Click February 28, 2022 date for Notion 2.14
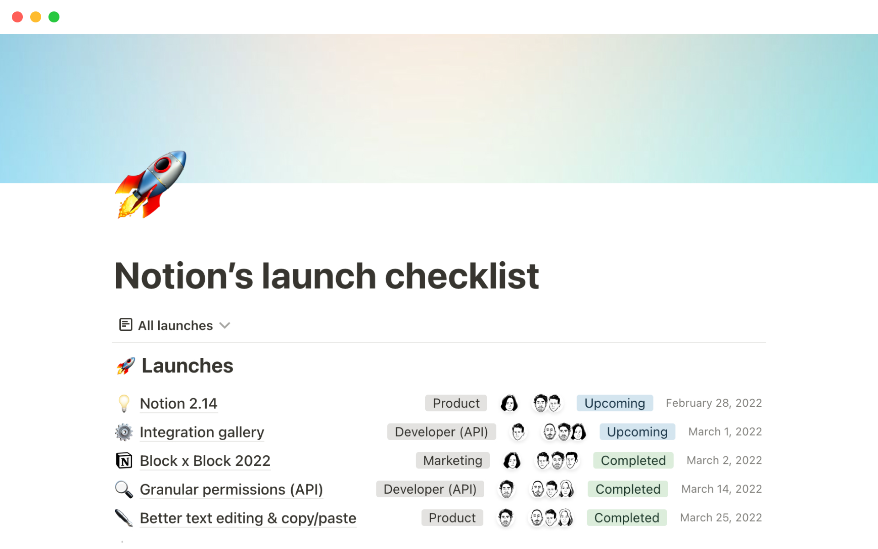This screenshot has height=549, width=878. tap(712, 403)
